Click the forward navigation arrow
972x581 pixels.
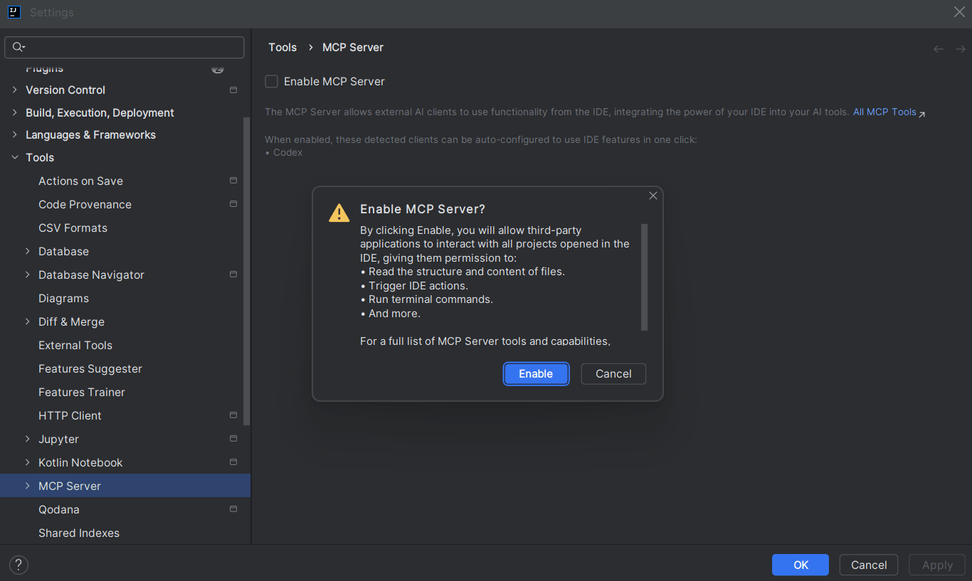[960, 49]
